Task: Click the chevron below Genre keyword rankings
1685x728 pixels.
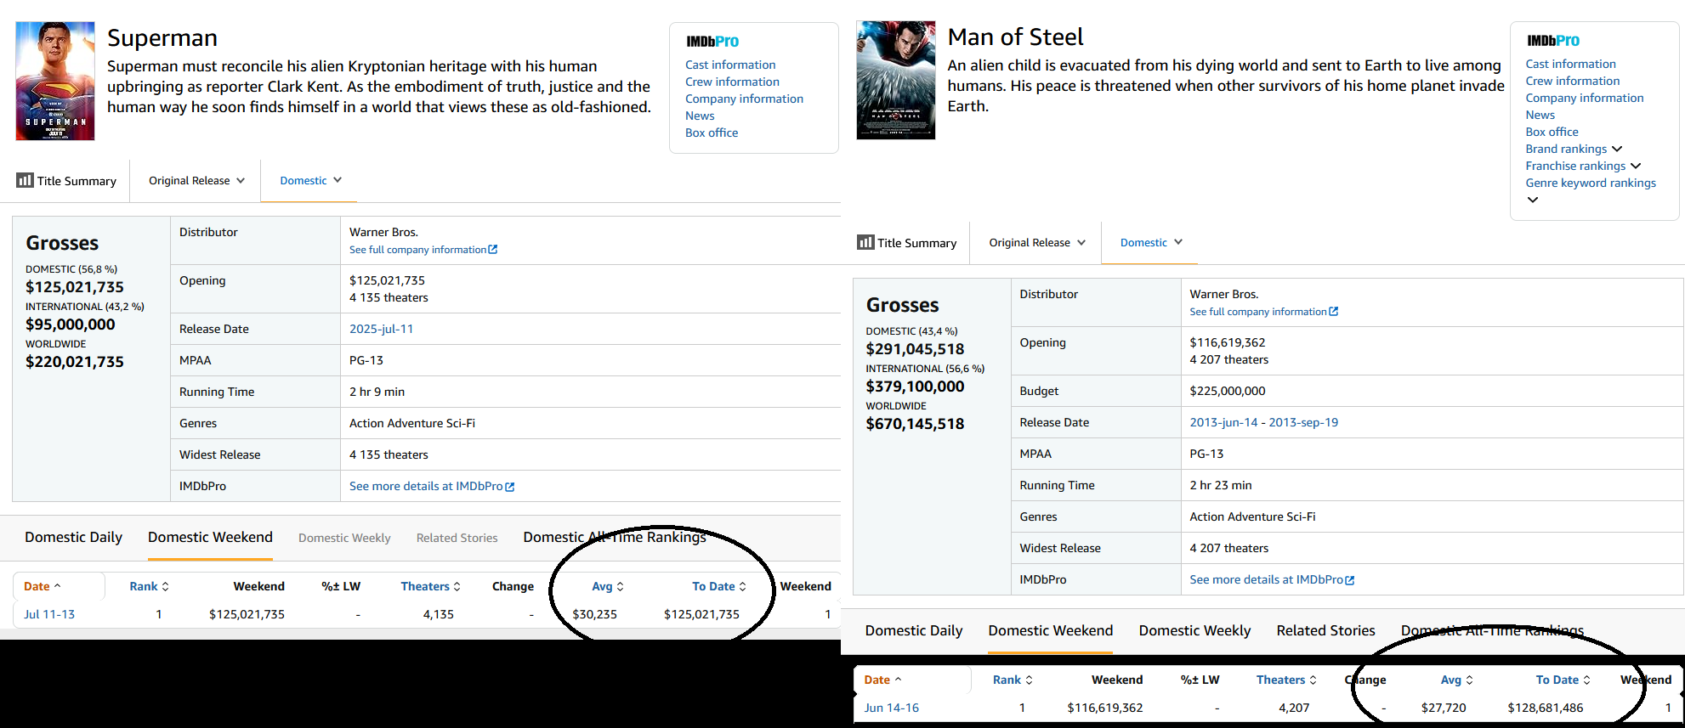Action: click(1533, 200)
